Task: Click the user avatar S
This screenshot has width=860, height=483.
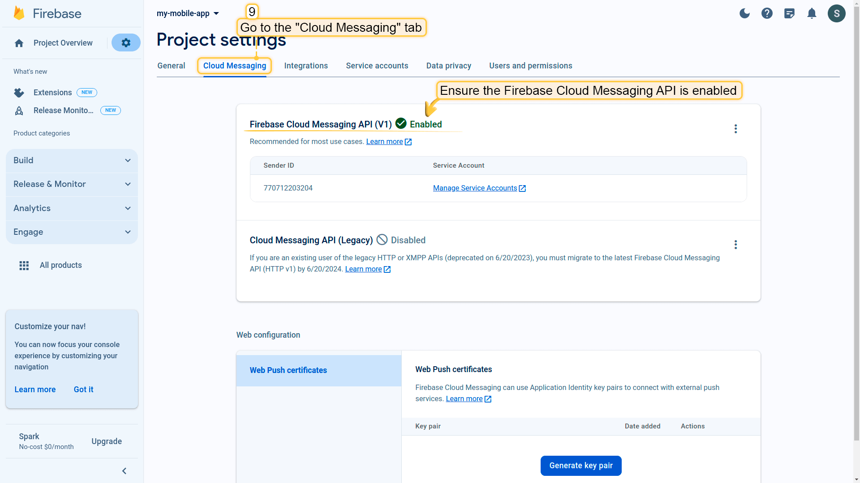Action: [836, 13]
